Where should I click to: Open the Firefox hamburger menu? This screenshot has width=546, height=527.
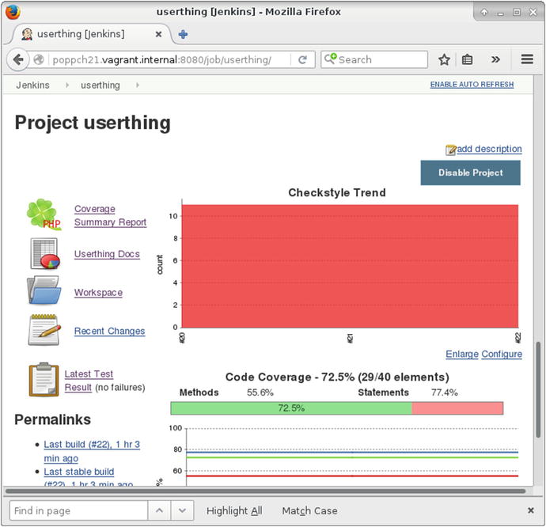pos(527,59)
